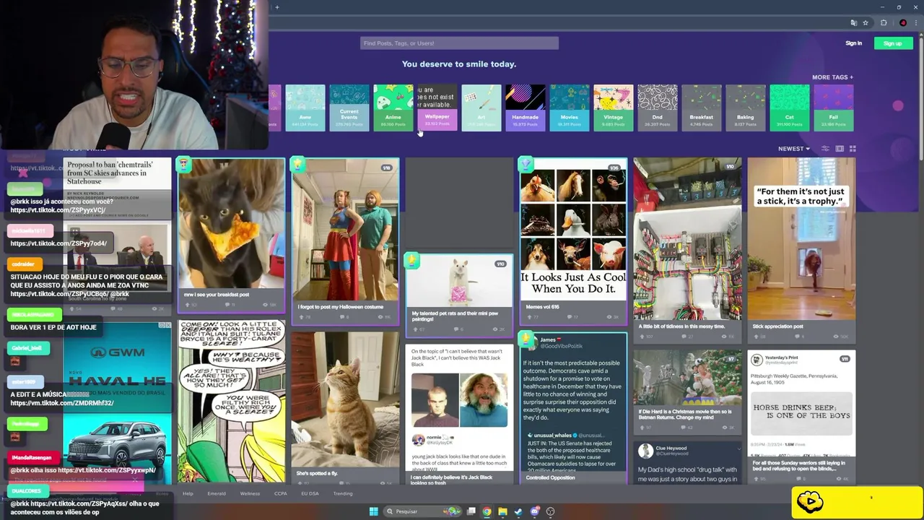
Task: Select the Handmade tag tile
Action: pyautogui.click(x=525, y=108)
